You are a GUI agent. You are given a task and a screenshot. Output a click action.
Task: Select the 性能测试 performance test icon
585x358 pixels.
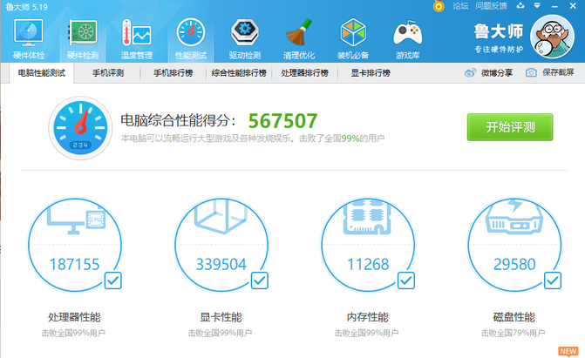[x=191, y=38]
